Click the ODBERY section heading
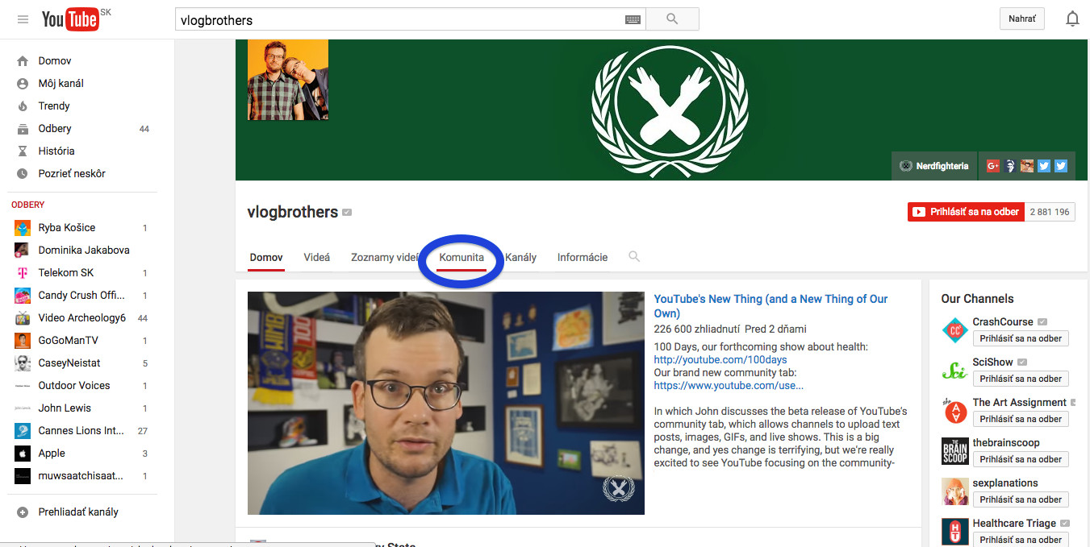Viewport: 1090px width, 547px height. pyautogui.click(x=28, y=205)
